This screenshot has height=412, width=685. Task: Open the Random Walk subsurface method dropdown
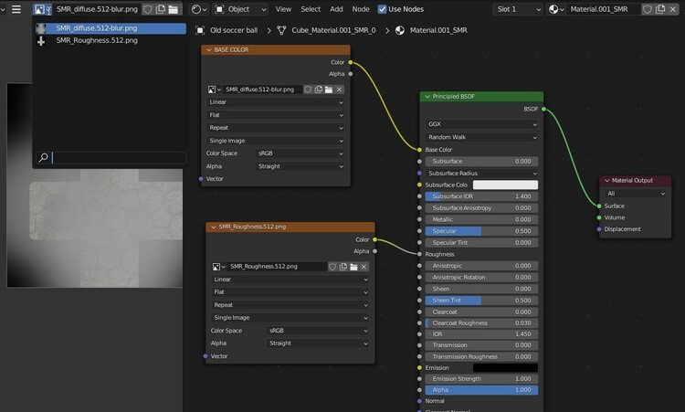point(481,137)
